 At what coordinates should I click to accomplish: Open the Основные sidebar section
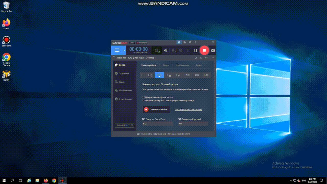[x=124, y=73]
